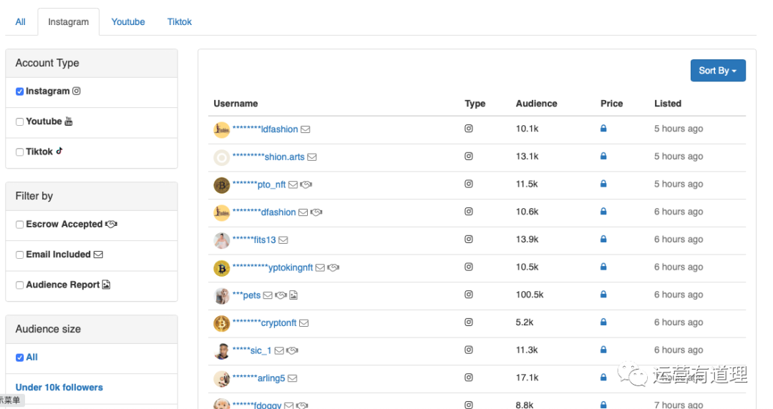Screen dimensions: 773x409
Task: Enable the Youtube account type checkbox
Action: (x=20, y=122)
